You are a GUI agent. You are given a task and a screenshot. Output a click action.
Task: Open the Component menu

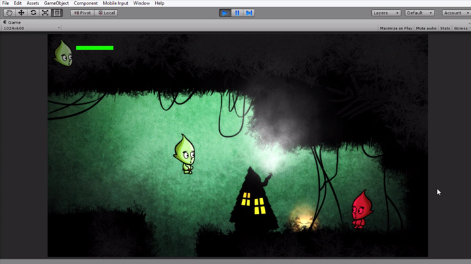click(85, 3)
